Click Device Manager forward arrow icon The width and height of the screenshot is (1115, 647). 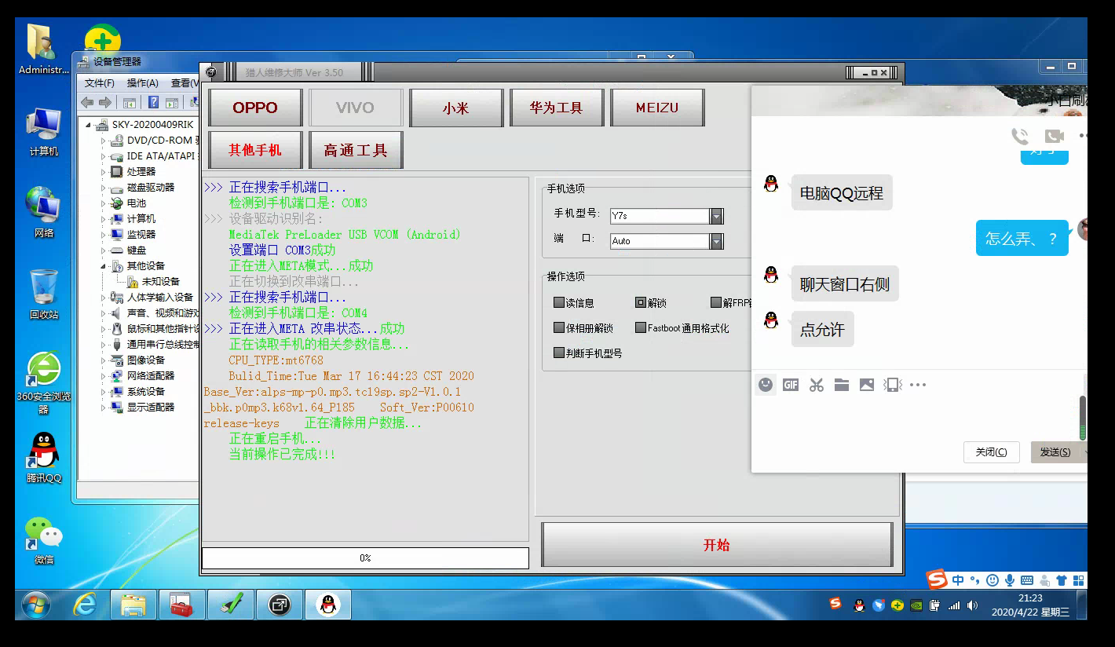(105, 103)
